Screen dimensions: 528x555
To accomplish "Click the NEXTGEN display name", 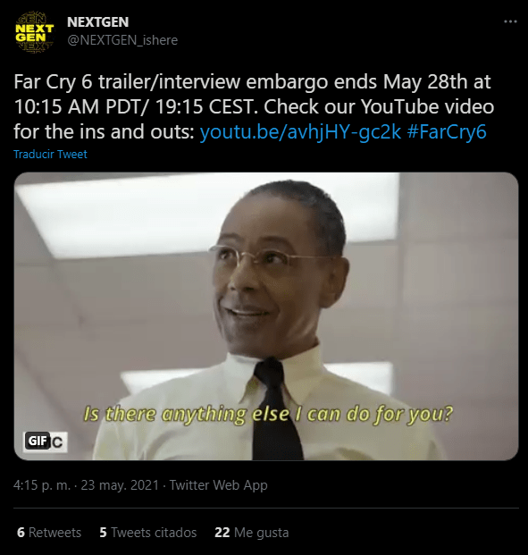I will [x=97, y=22].
